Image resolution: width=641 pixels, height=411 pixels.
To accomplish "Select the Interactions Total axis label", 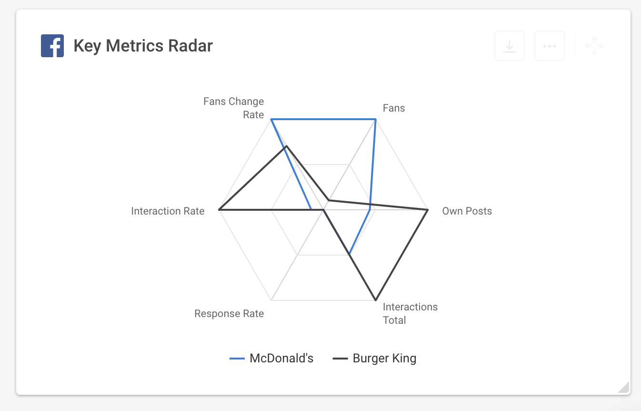I will pos(410,313).
